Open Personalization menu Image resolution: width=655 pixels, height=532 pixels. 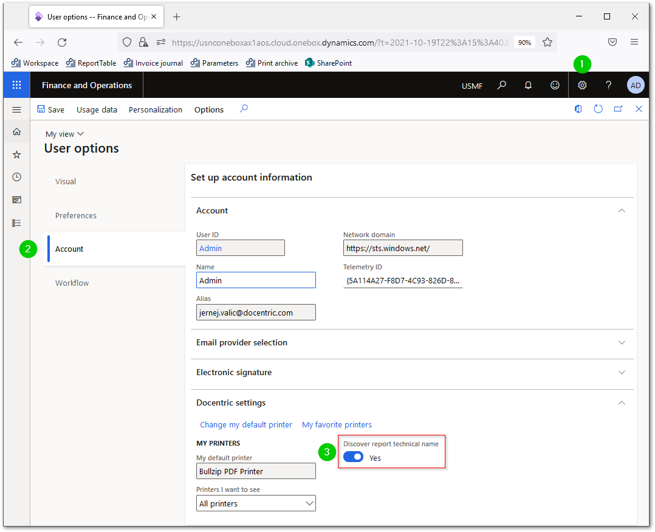click(x=156, y=110)
